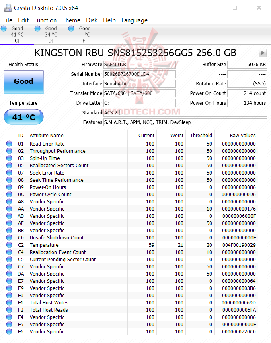Viewport: 271px width, 343px height.
Task: Click the Features field
Action: 185,122
